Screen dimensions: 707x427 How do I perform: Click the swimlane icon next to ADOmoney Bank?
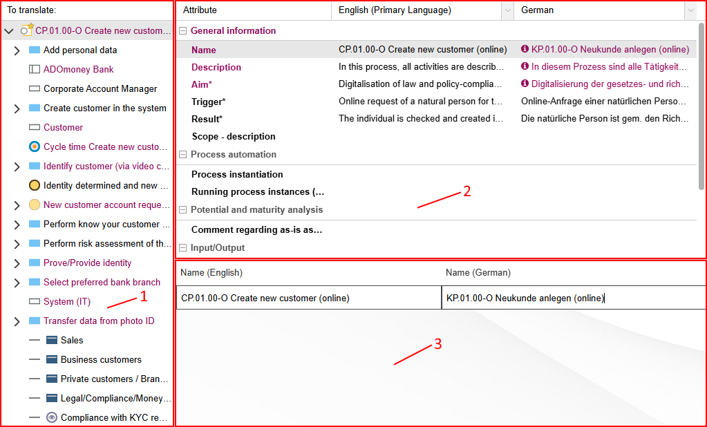[x=35, y=69]
